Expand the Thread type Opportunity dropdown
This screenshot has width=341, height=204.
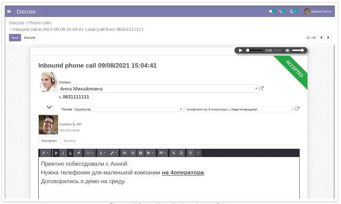click(x=128, y=109)
